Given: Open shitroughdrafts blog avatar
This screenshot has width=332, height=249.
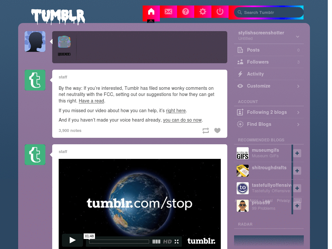Looking at the screenshot, I should (243, 171).
